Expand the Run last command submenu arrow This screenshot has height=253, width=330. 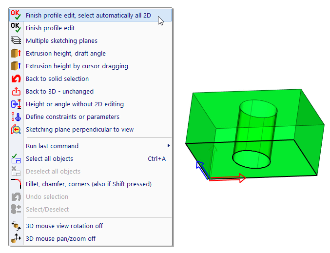click(169, 146)
